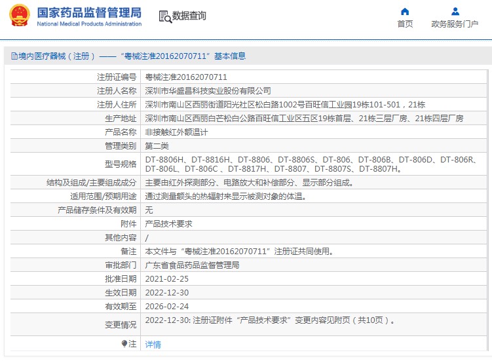
Task: Click the 首页 home icon
Action: pos(405,12)
